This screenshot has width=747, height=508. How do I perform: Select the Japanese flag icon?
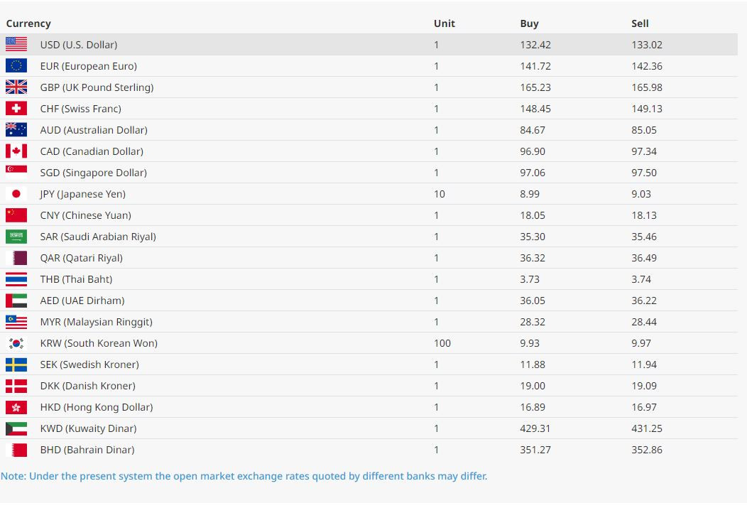[x=16, y=193]
